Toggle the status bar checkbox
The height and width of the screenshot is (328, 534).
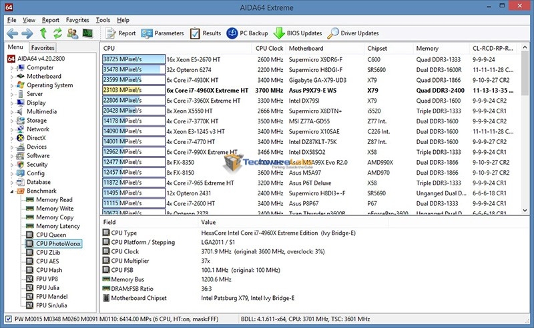[9, 319]
